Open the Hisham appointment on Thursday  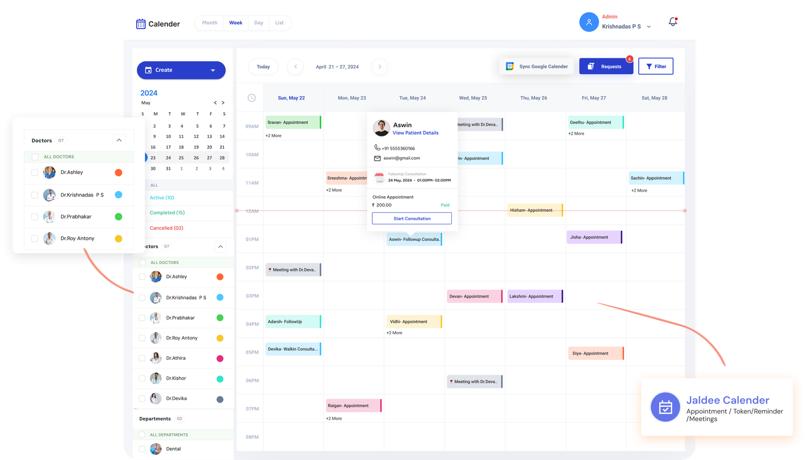click(534, 211)
